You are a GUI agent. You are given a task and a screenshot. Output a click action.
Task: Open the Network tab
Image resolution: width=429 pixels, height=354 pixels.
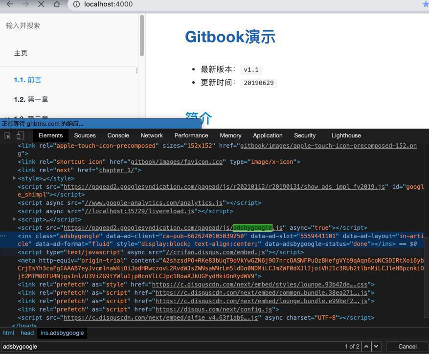[x=152, y=135]
